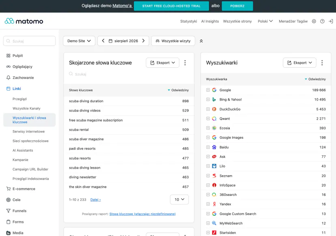The height and width of the screenshot is (236, 336).
Task: Open sierpień 2026 date picker
Action: [123, 41]
